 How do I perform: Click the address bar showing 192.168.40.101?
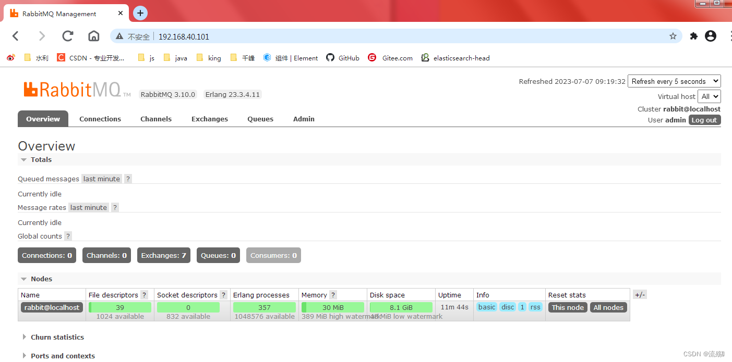(396, 36)
